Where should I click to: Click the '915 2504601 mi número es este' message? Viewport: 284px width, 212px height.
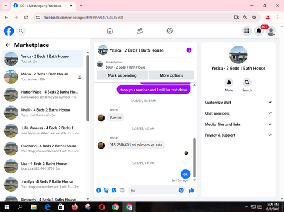click(136, 145)
